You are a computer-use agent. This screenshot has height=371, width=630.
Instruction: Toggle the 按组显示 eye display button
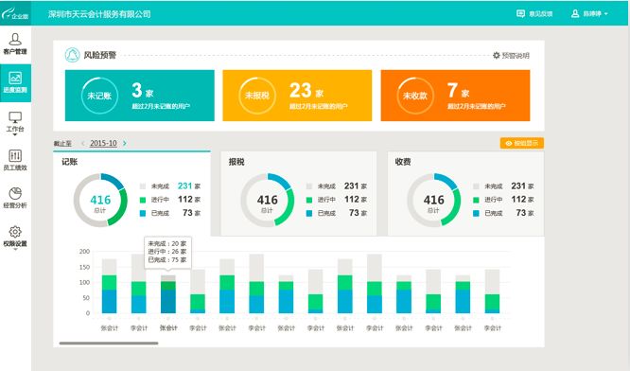522,143
